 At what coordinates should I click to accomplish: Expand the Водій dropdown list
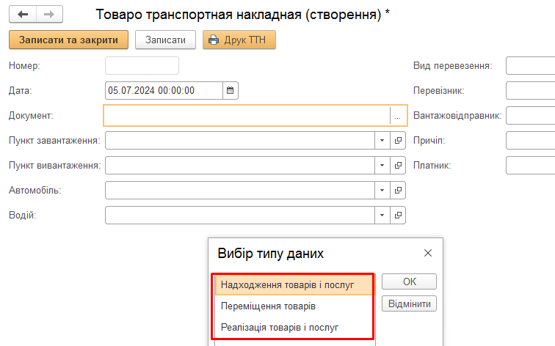click(x=382, y=216)
